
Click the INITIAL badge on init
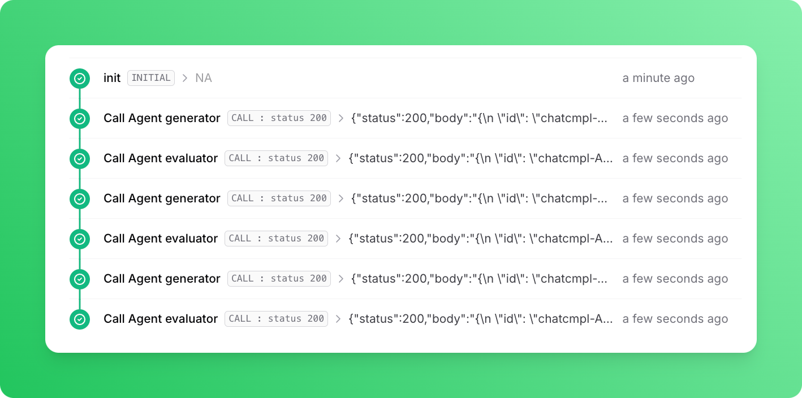(x=151, y=78)
